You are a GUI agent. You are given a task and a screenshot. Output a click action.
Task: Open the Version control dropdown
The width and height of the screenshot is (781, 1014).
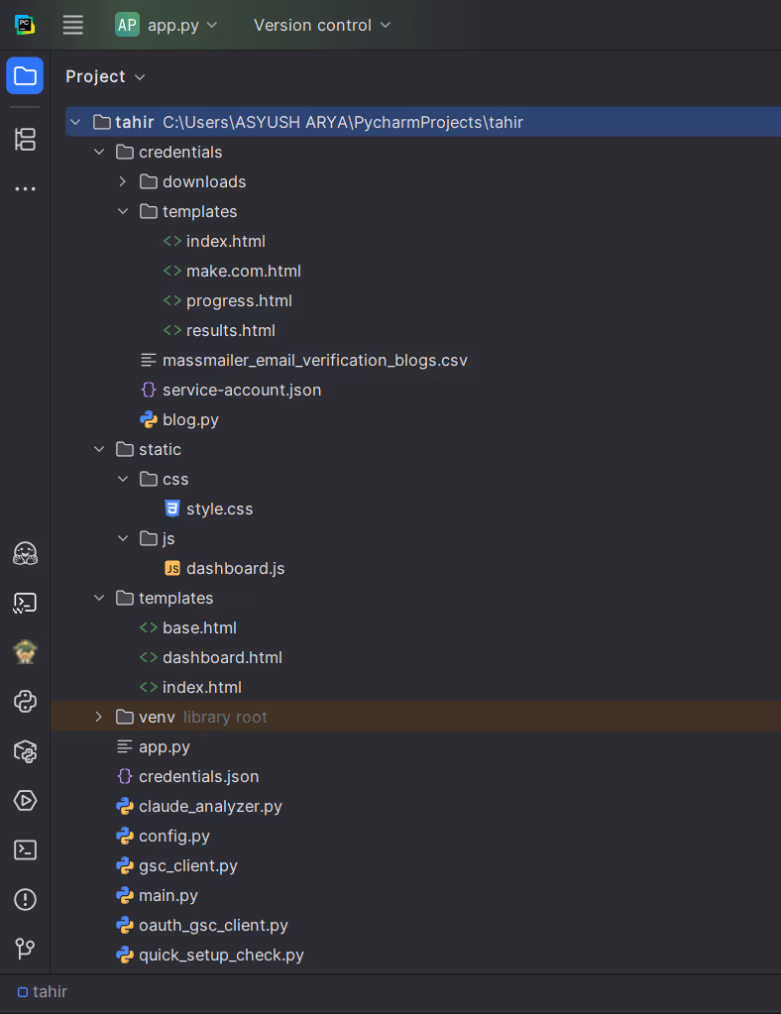[322, 25]
